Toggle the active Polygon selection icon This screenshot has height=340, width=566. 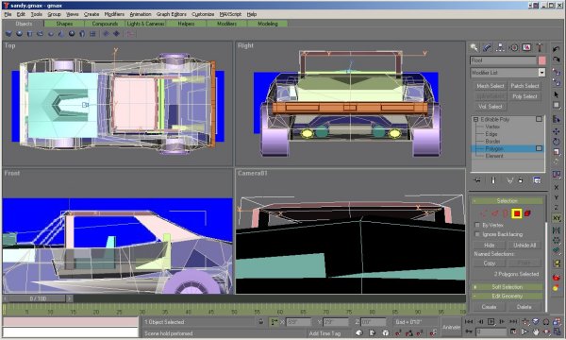pos(517,213)
